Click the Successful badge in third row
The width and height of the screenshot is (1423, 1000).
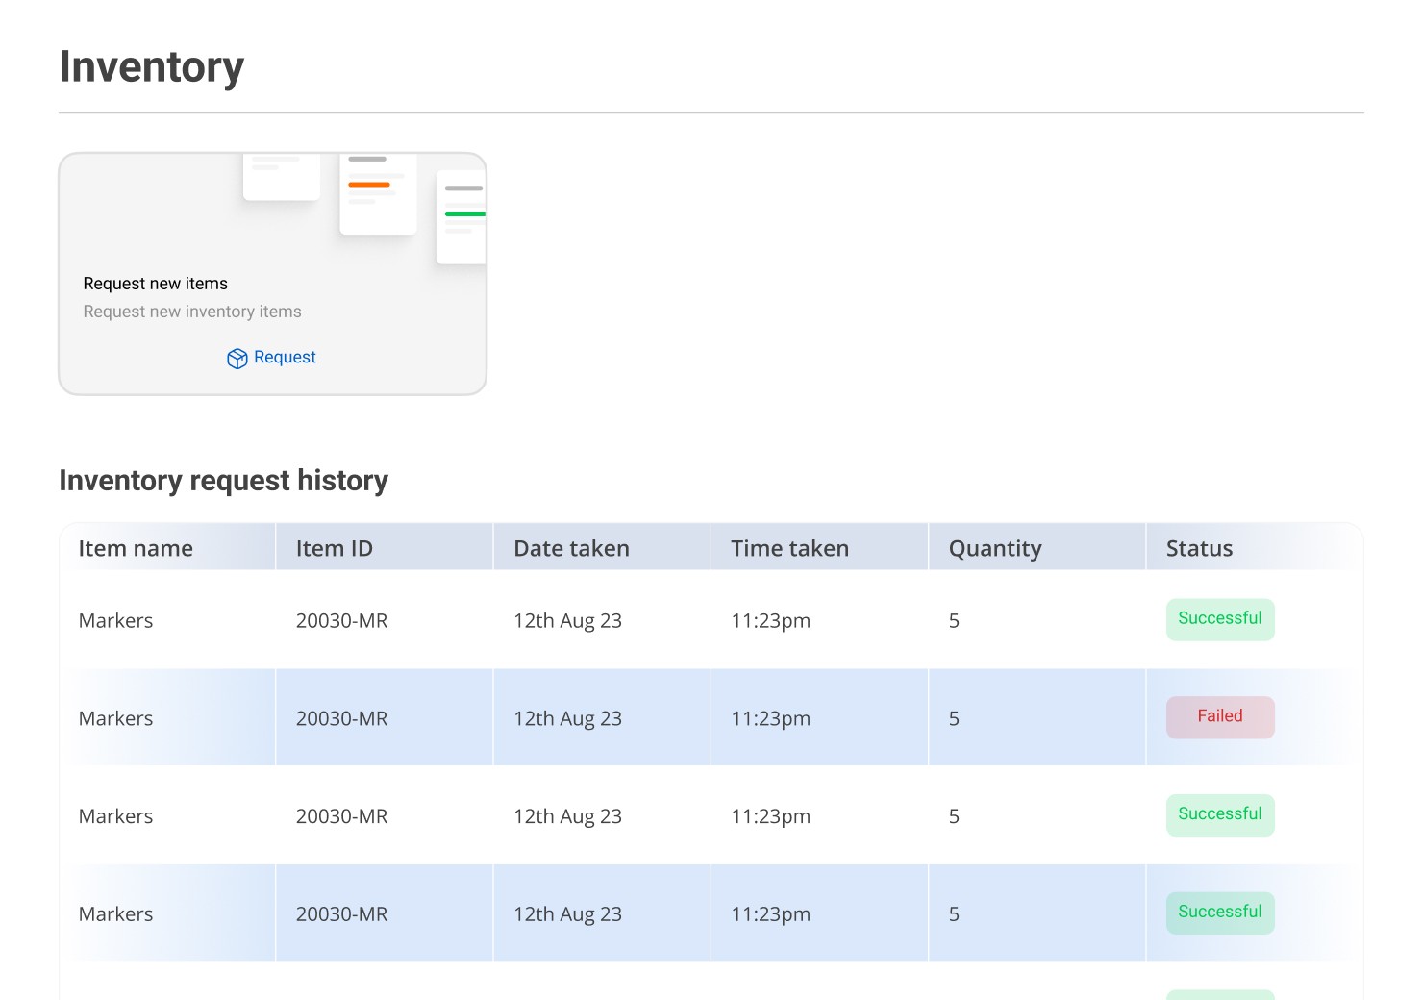click(1220, 814)
